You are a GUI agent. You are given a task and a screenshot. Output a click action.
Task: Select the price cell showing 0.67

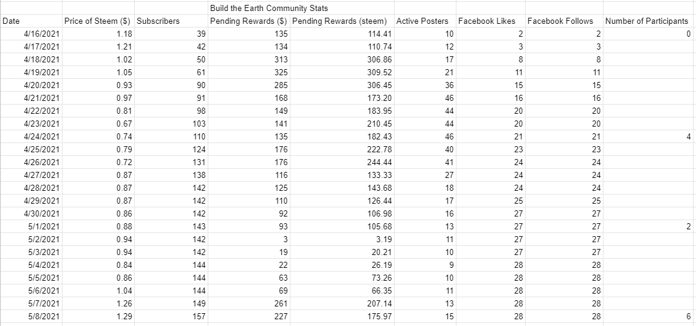tap(98, 124)
